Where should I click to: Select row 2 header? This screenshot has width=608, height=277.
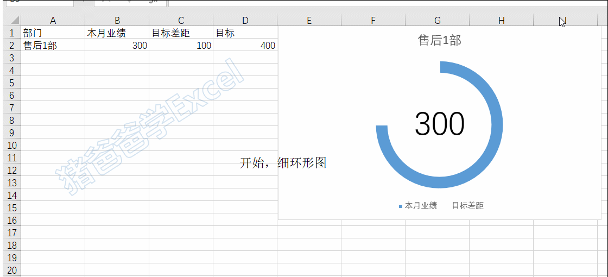click(11, 45)
